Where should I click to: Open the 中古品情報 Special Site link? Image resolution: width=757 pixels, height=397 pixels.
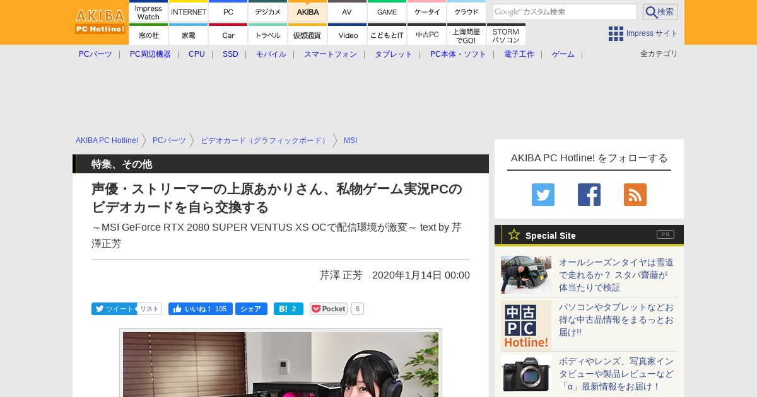[x=616, y=319]
